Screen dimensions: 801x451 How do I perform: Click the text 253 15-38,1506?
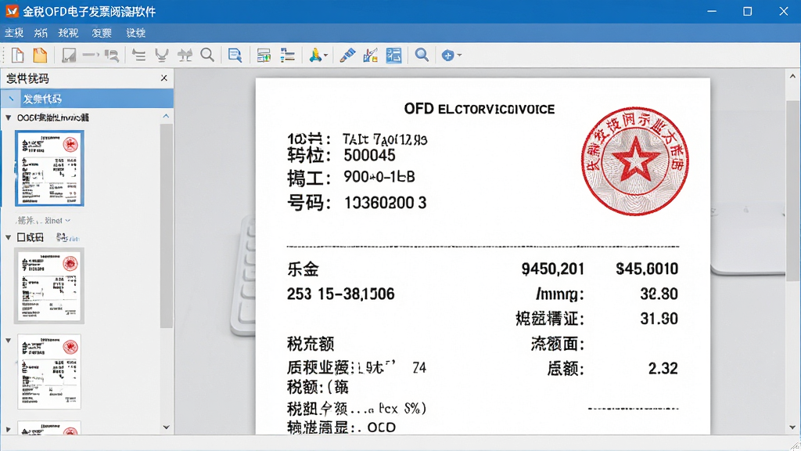tap(341, 294)
